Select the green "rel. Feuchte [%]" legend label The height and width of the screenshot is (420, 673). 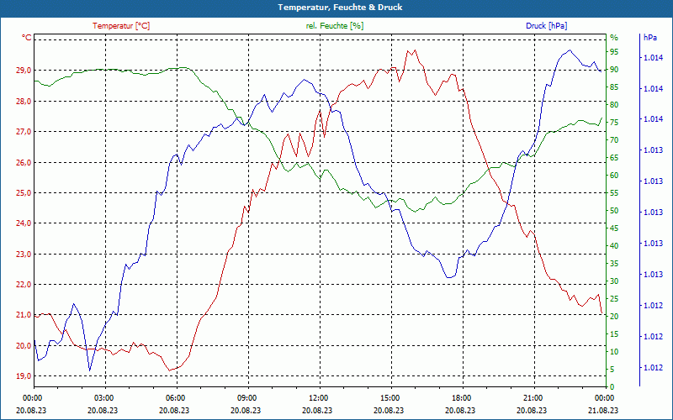click(x=335, y=26)
